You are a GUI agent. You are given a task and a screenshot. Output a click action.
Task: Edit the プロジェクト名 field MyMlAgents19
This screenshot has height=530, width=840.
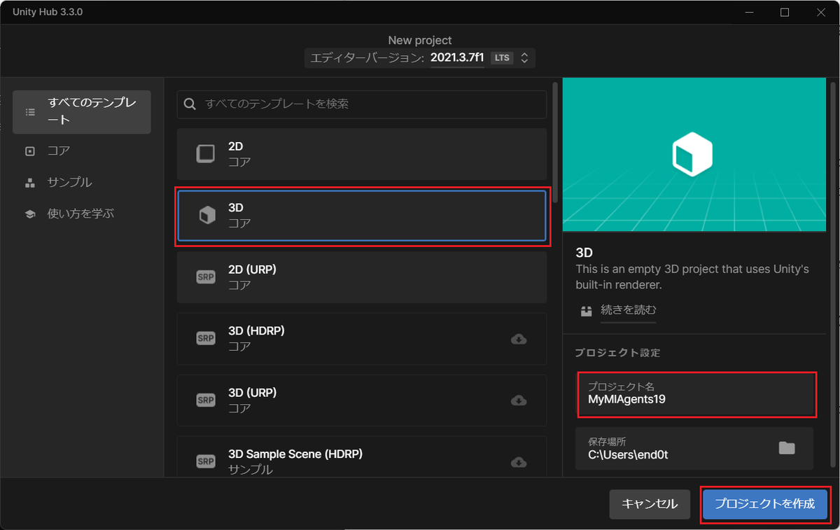[x=696, y=394]
